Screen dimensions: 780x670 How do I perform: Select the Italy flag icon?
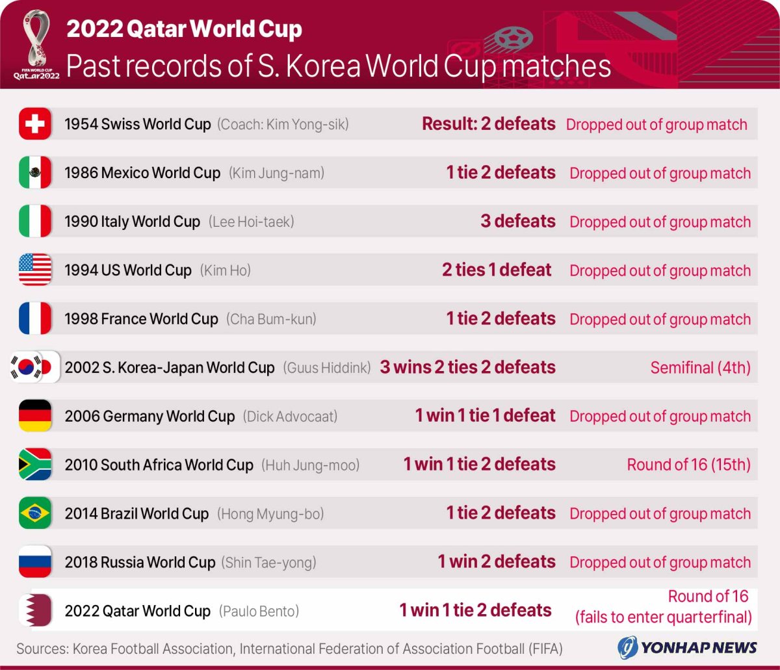(35, 221)
